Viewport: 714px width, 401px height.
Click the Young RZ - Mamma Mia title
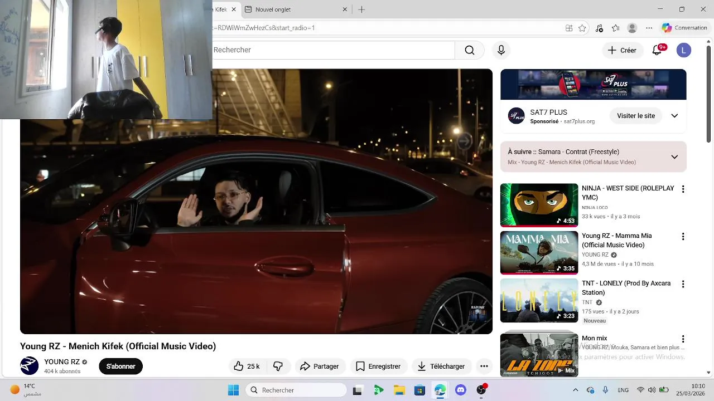coord(617,240)
